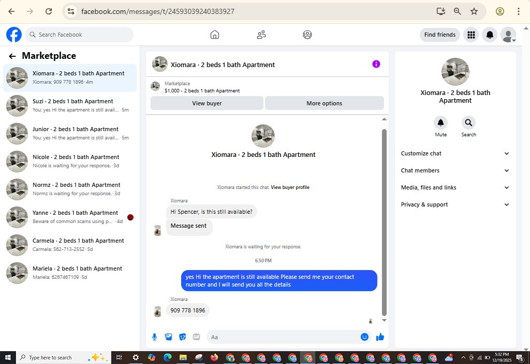The width and height of the screenshot is (530, 364).
Task: Open the Nicole conversation
Action: (x=70, y=162)
